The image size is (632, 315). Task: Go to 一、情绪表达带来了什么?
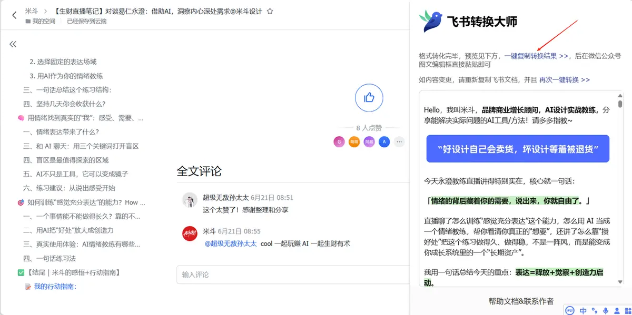[x=61, y=132]
